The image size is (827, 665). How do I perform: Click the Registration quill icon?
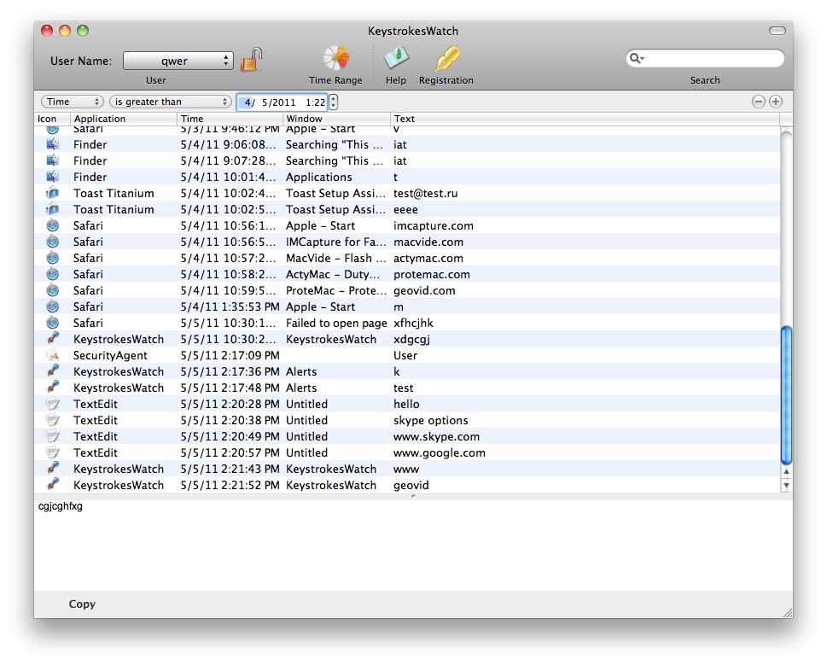tap(446, 59)
